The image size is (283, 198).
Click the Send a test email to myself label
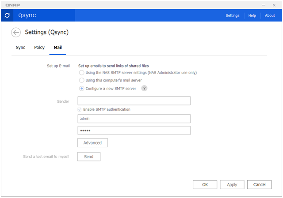pos(46,157)
